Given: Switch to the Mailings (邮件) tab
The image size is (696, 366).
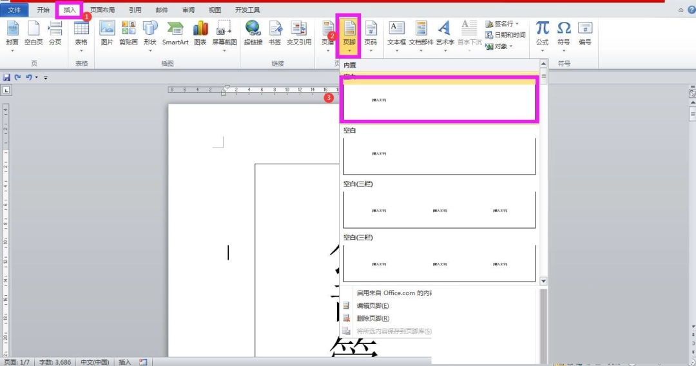Looking at the screenshot, I should tap(162, 10).
